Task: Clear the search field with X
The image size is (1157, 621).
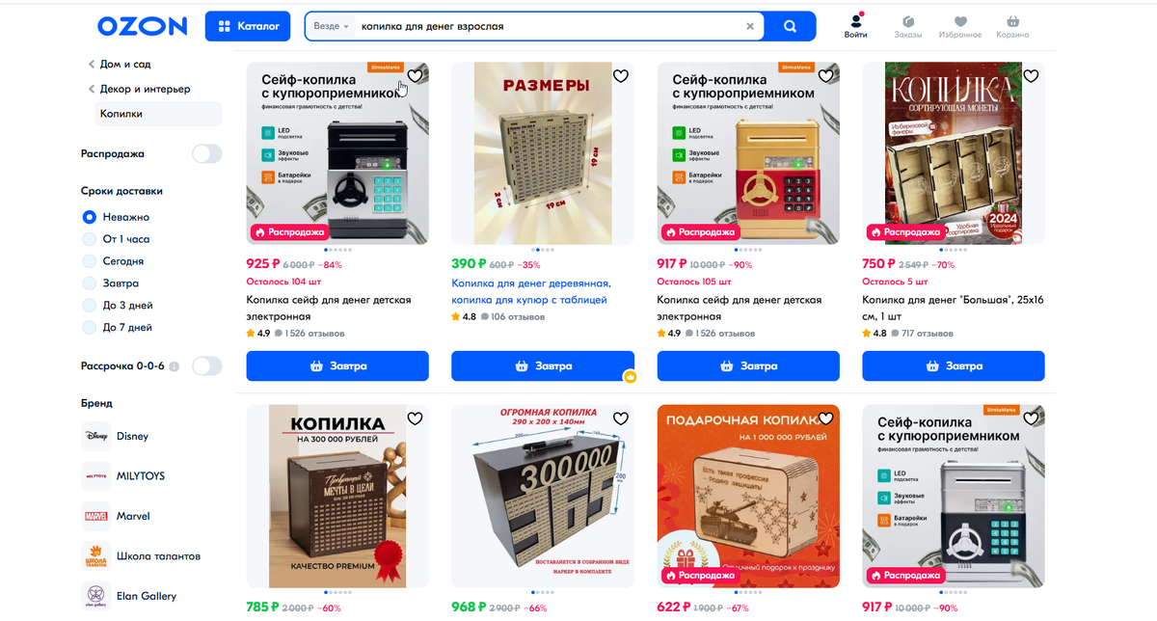Action: coord(750,26)
